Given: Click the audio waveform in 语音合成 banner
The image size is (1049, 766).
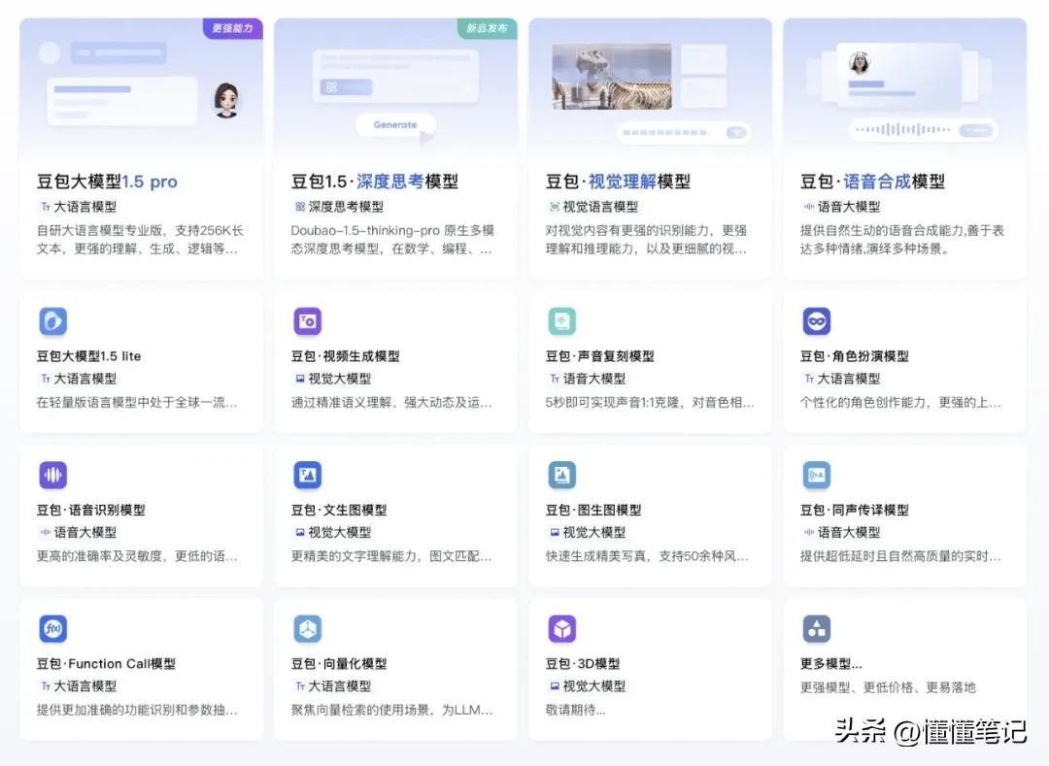Looking at the screenshot, I should click(x=903, y=130).
